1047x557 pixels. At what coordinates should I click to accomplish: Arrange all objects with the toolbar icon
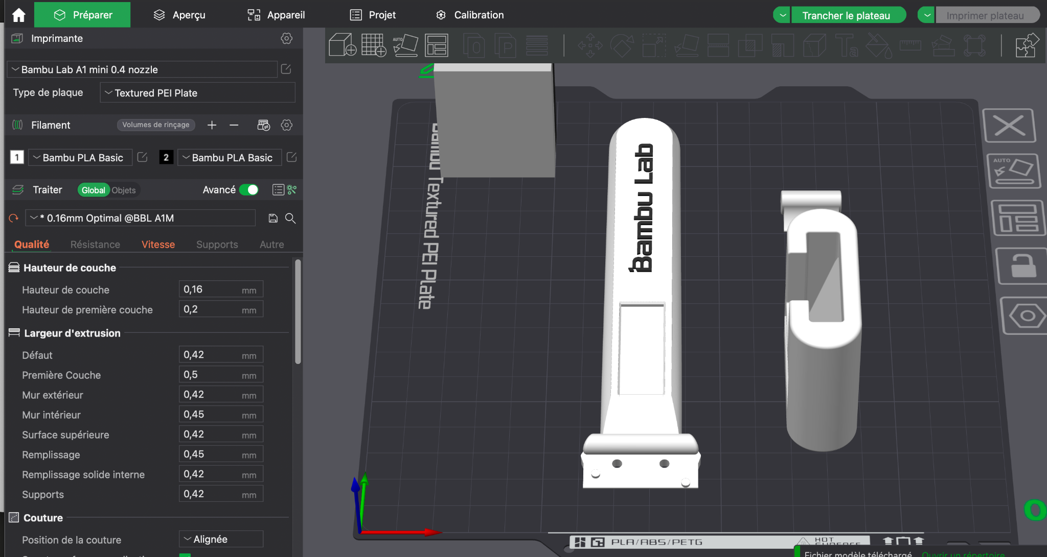pos(437,45)
